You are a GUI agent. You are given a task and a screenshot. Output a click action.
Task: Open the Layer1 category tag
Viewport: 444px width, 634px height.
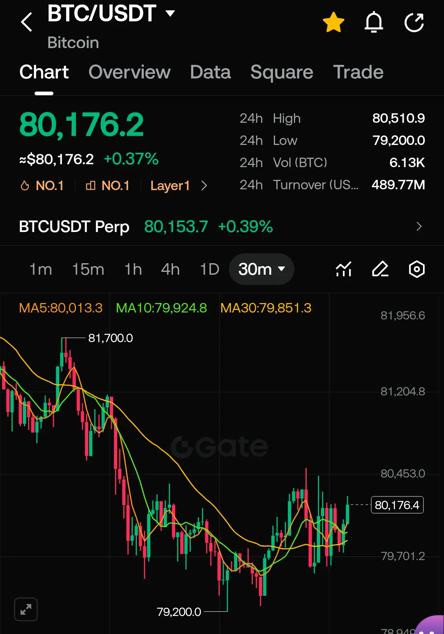point(170,186)
